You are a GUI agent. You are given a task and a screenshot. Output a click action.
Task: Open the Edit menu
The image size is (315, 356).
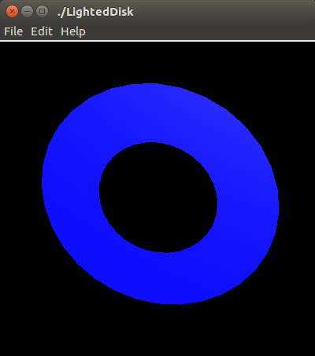(42, 31)
